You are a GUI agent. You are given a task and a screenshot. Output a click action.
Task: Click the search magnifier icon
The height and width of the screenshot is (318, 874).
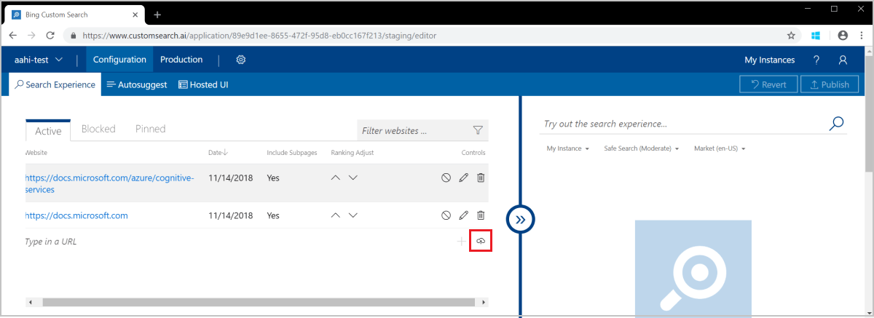[x=837, y=124]
